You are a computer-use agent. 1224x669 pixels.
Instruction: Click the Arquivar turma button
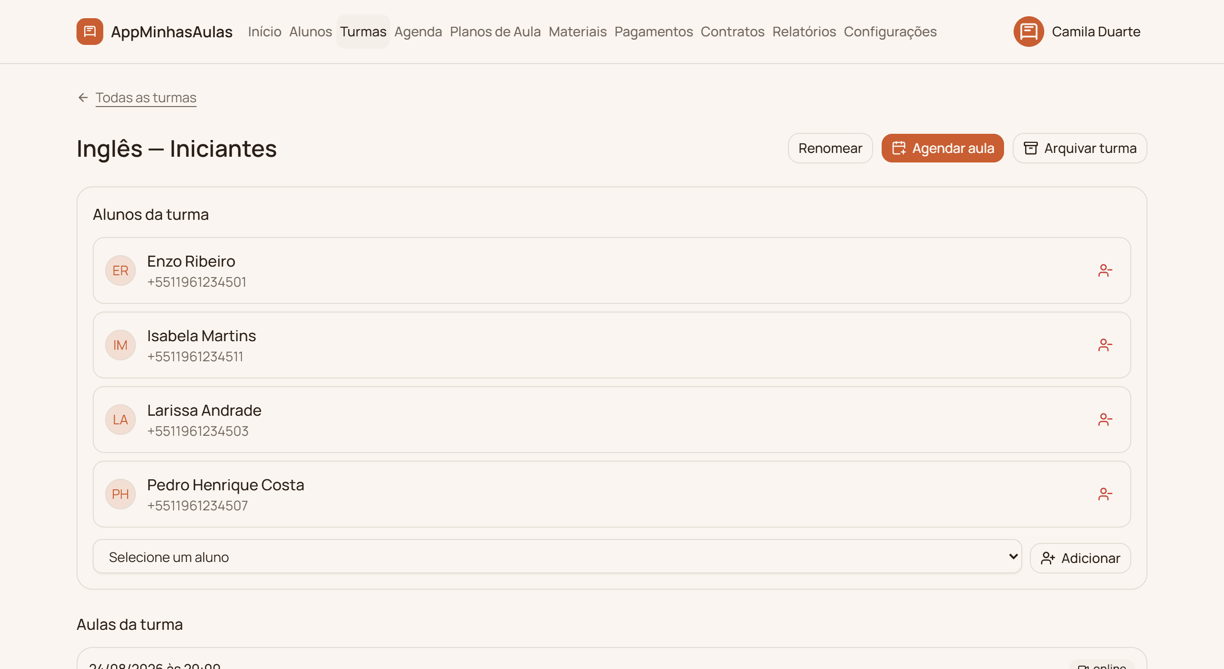[1080, 148]
